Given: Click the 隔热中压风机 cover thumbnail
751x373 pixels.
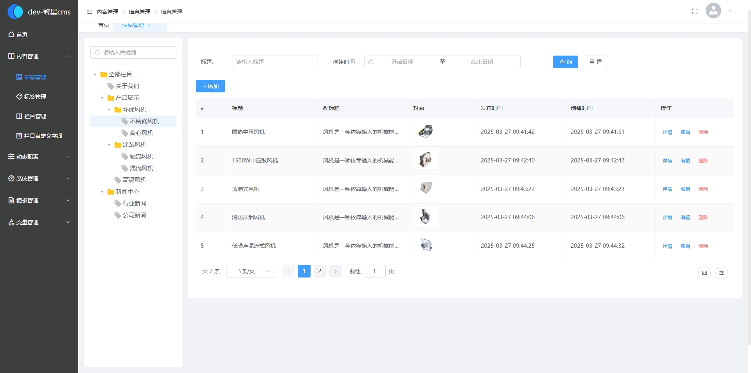Looking at the screenshot, I should [426, 132].
